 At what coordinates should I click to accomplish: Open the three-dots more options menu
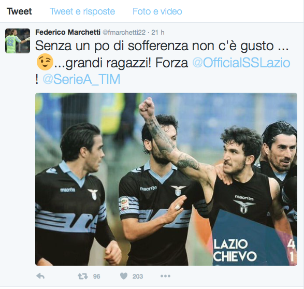tap(165, 276)
